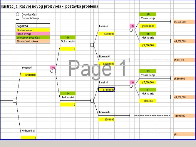The width and height of the screenshot is (196, 147).
Task: Select the green 0.3 probability cell
Action: tap(148, 71)
